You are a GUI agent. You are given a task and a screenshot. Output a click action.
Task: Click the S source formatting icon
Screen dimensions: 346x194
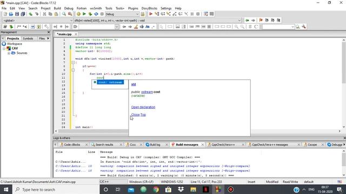[250, 26]
